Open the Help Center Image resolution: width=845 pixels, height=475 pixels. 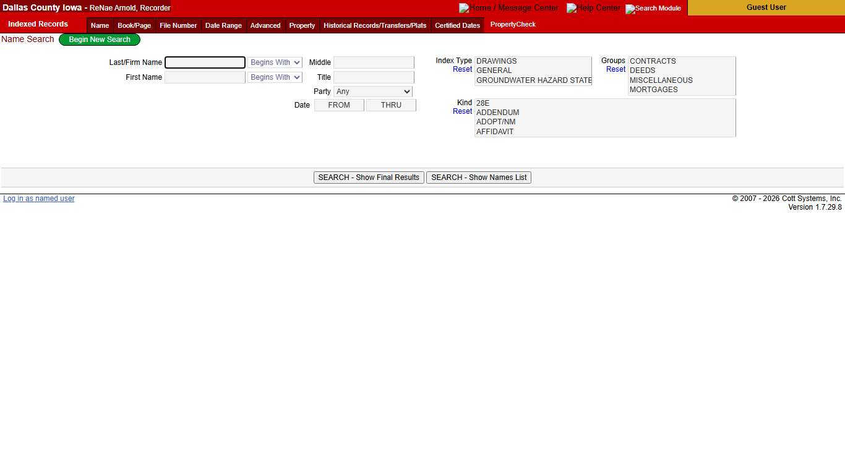click(593, 8)
